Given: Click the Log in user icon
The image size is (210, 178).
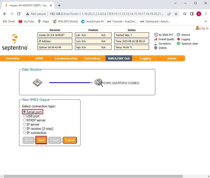Looking at the screenshot, I should (197, 28).
